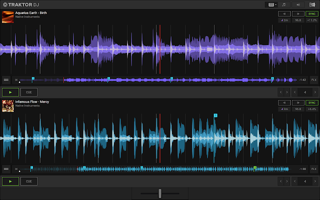Click the 96.8 BPM value on Aquarius Earth deck
320x200 pixels.
tap(298, 20)
